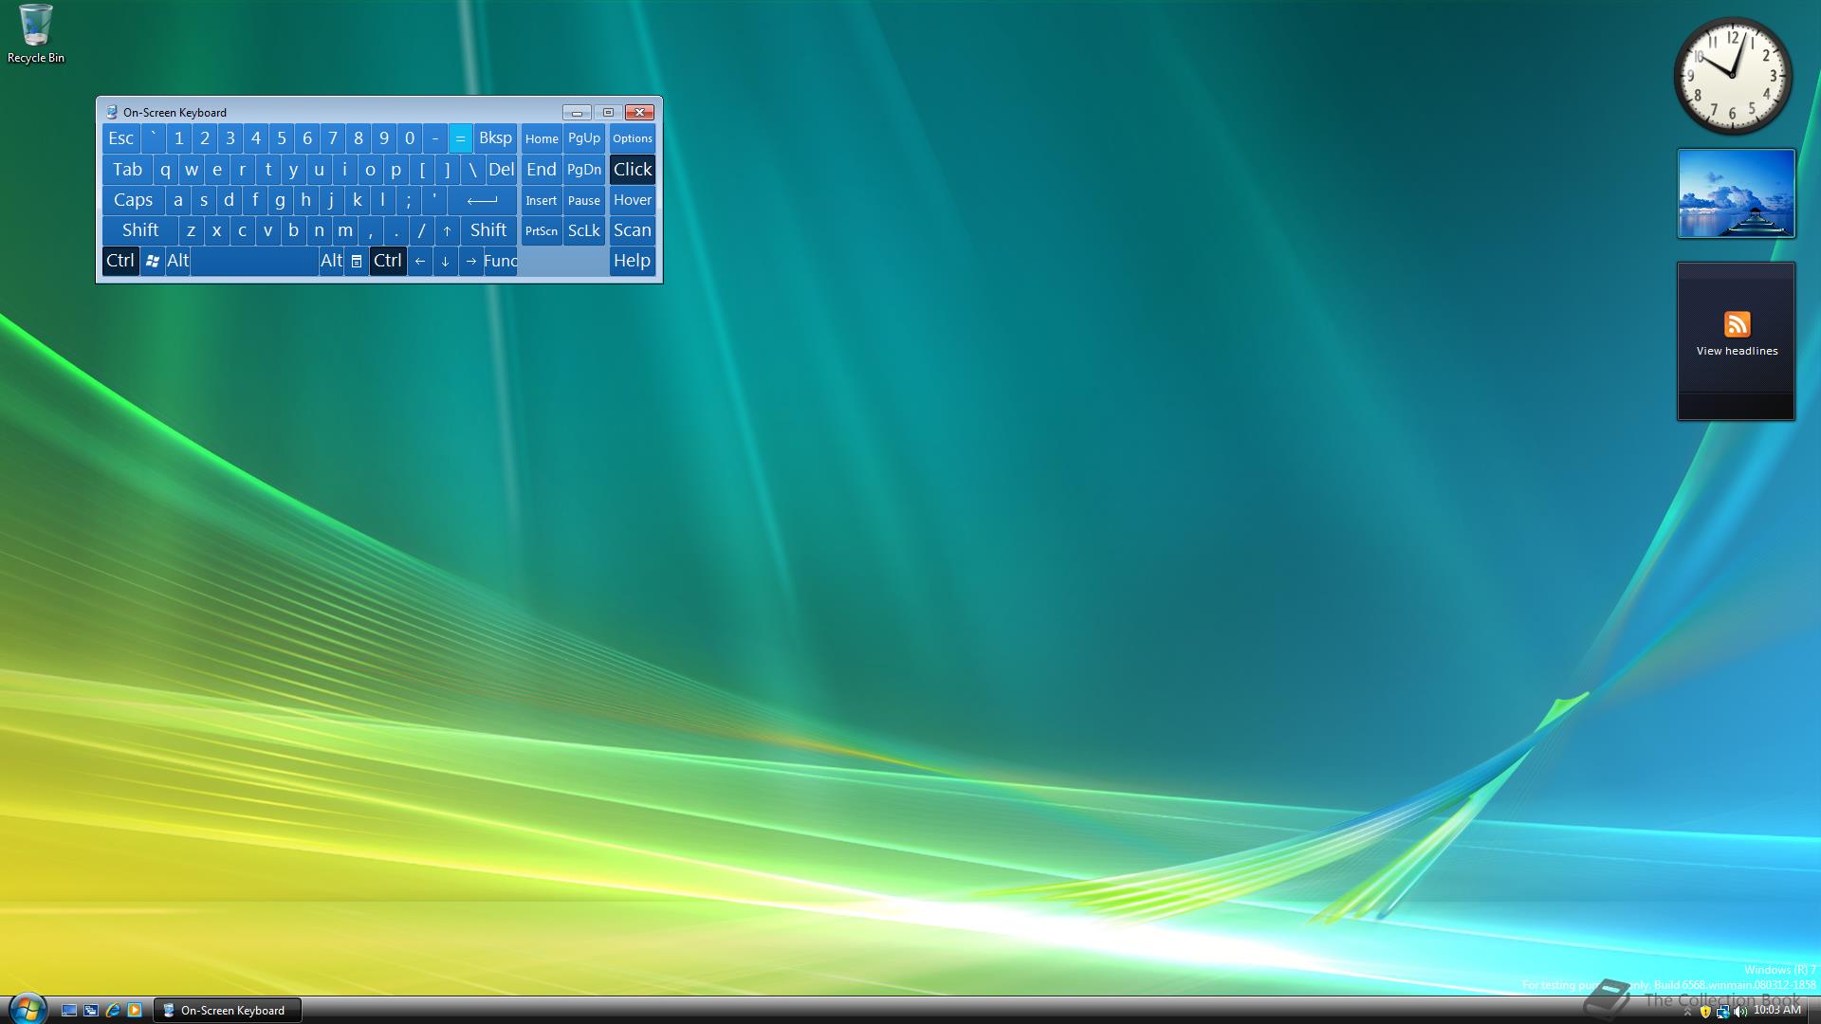Tap the Bksp backspace key
The width and height of the screenshot is (1821, 1024).
(x=495, y=138)
